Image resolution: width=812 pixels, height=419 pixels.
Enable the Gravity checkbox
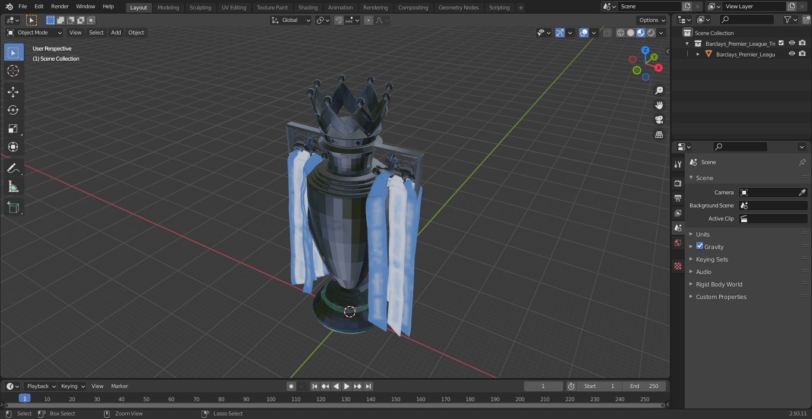[700, 246]
